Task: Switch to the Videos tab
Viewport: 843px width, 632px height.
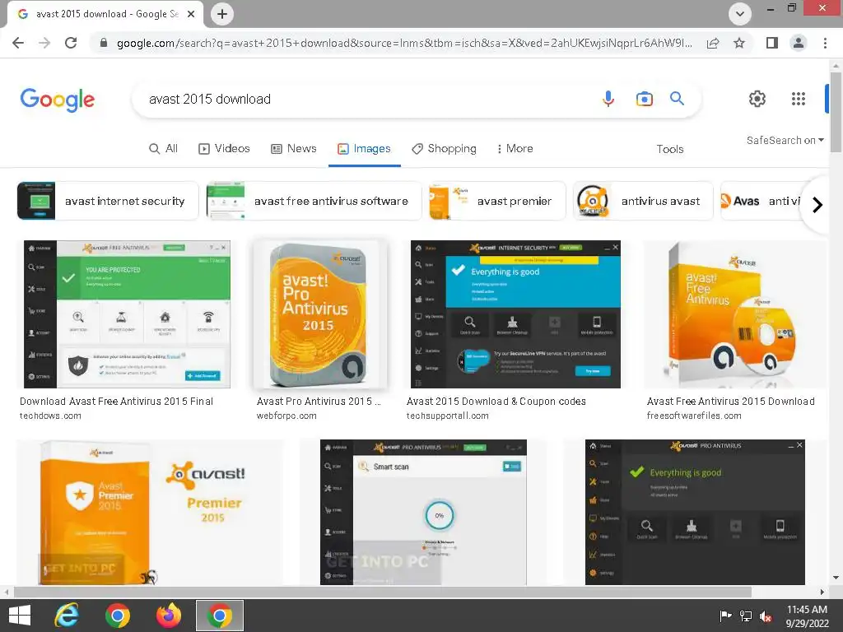Action: pos(224,148)
